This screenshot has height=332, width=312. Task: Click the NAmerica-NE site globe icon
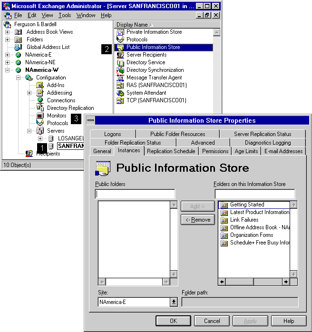pos(19,62)
